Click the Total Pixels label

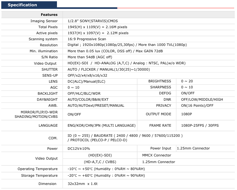(x=48, y=27)
